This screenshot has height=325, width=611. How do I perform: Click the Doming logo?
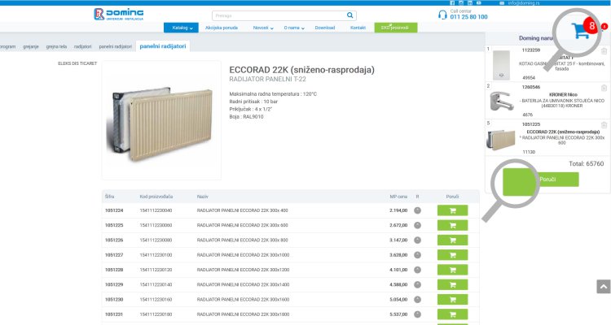pyautogui.click(x=118, y=15)
